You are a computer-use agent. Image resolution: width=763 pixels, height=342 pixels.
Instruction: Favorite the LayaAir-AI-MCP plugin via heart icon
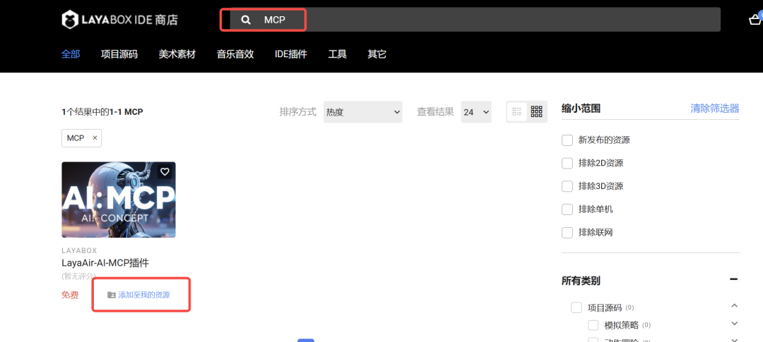pos(165,171)
